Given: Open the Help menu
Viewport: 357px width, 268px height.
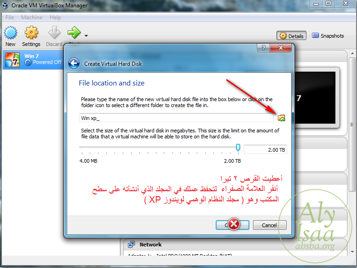Looking at the screenshot, I should tap(55, 17).
